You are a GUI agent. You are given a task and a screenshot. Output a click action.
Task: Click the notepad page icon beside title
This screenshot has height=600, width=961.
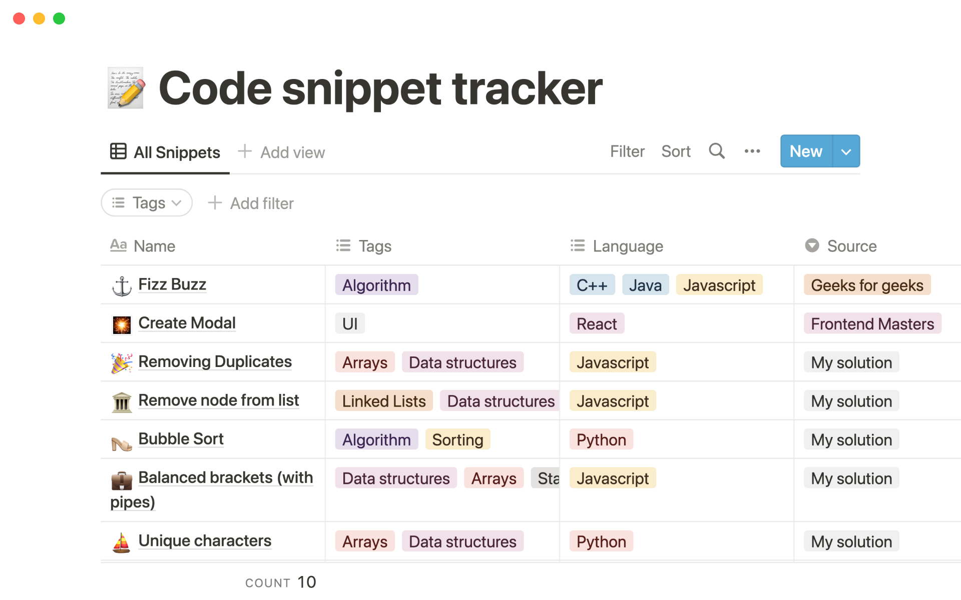tap(126, 88)
